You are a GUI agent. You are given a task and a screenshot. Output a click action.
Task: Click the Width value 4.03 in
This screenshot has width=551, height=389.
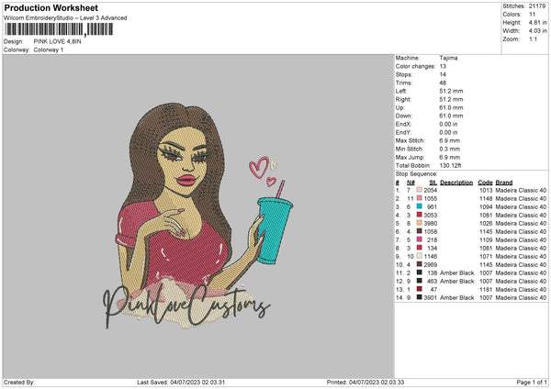[537, 31]
